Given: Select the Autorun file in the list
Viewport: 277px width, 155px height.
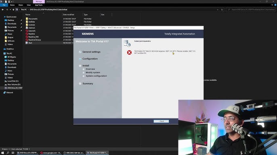Looking at the screenshot, I should click(31, 28).
